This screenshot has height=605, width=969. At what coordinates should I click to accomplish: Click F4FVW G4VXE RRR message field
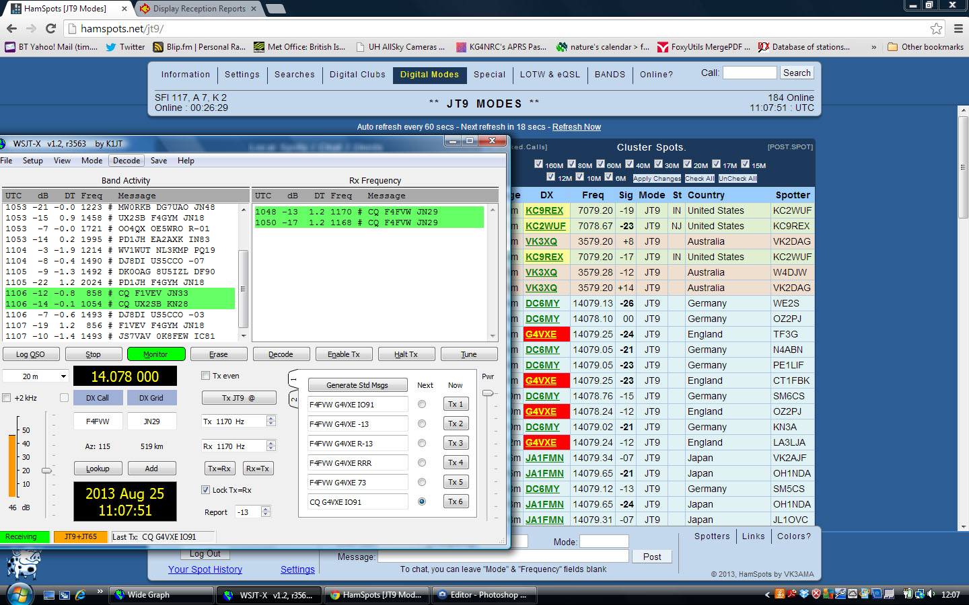[x=358, y=463]
